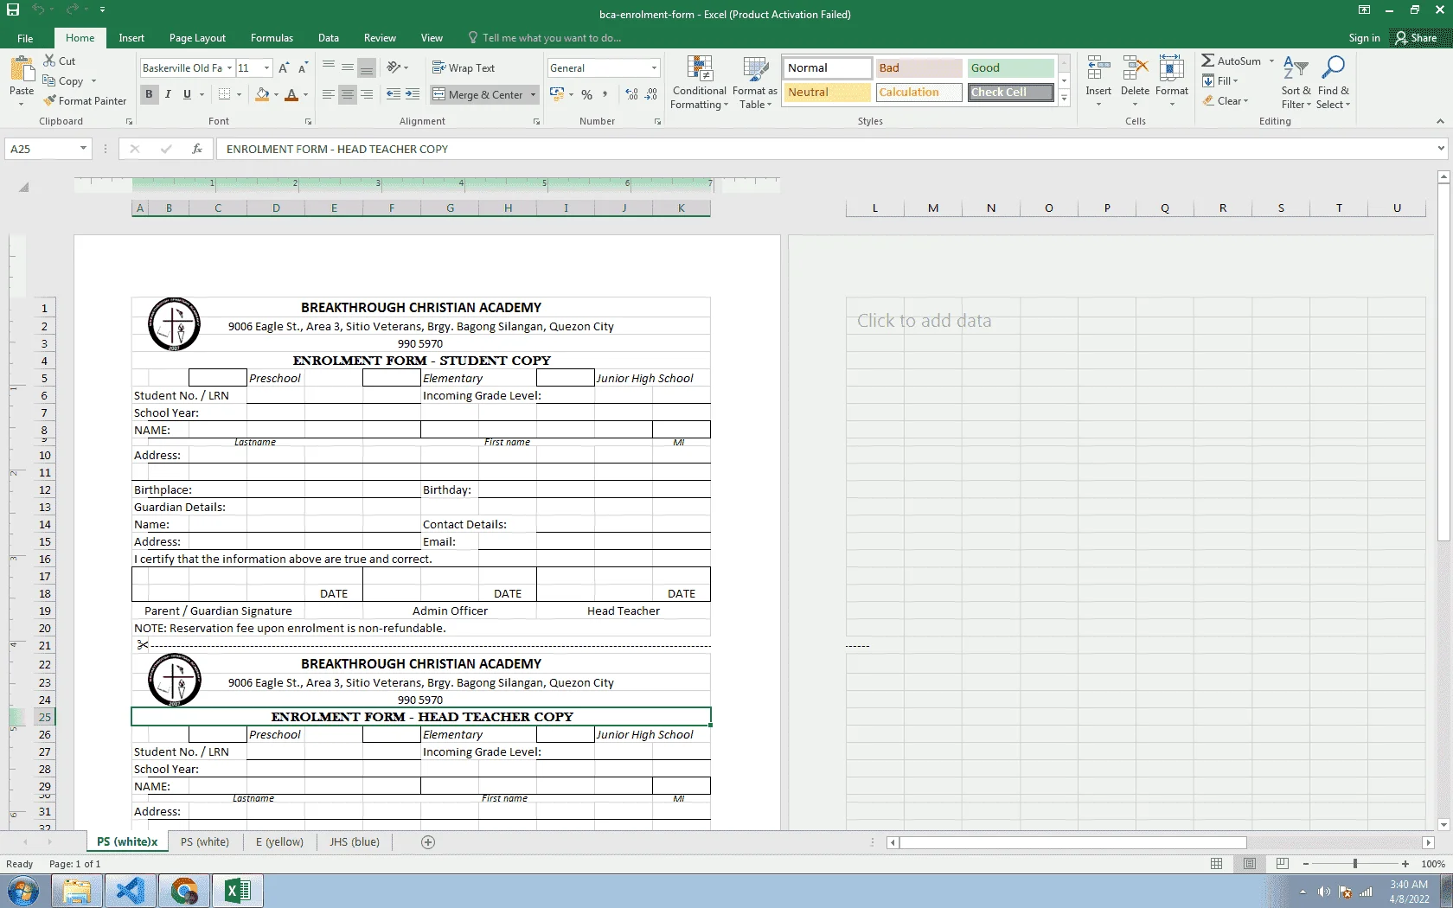The width and height of the screenshot is (1453, 908).
Task: Switch to Normal view in status bar
Action: (x=1217, y=864)
